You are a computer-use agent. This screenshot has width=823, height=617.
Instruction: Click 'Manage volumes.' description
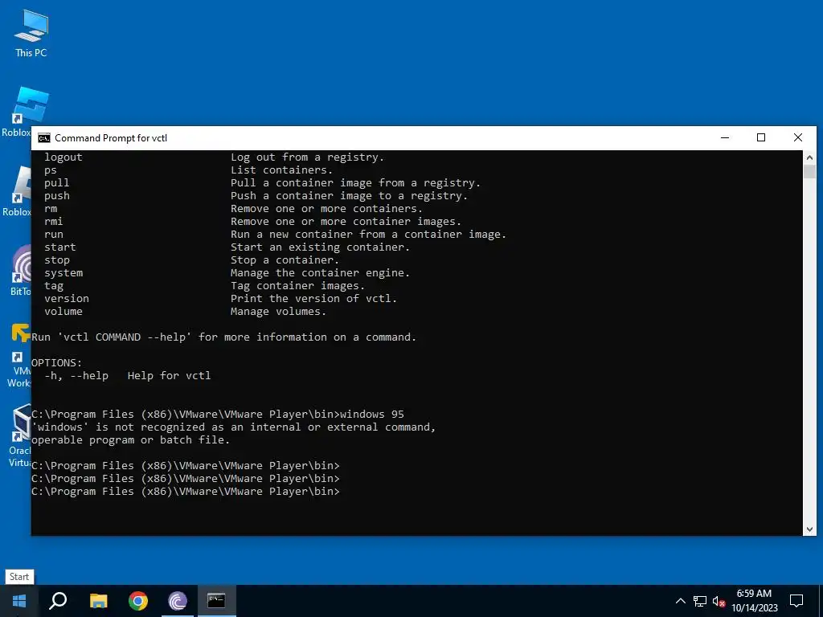[x=278, y=311]
